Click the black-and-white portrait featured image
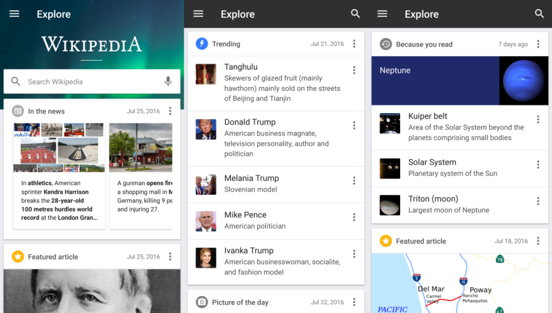Viewport: 552px width, 313px height. coord(92,291)
